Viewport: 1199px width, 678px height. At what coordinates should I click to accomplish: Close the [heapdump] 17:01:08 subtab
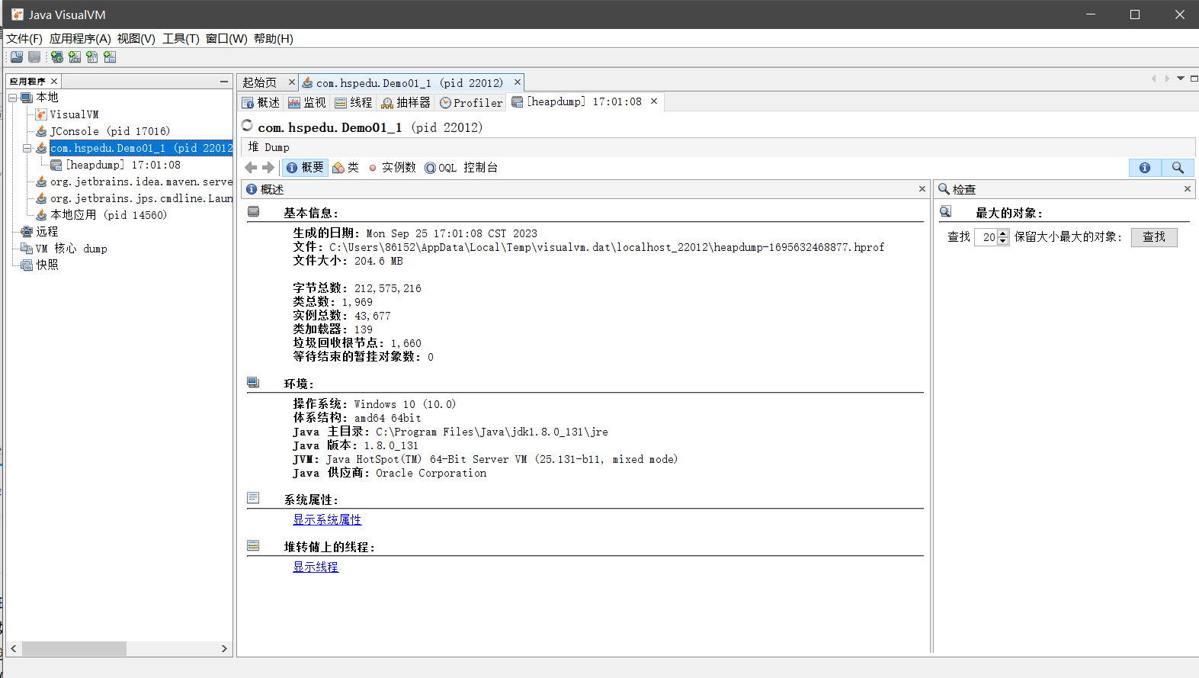pyautogui.click(x=654, y=101)
